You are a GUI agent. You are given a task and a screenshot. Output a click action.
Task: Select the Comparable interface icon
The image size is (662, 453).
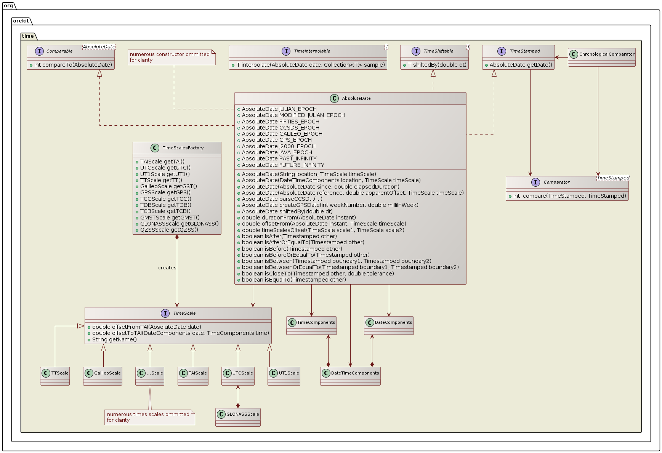(x=40, y=51)
